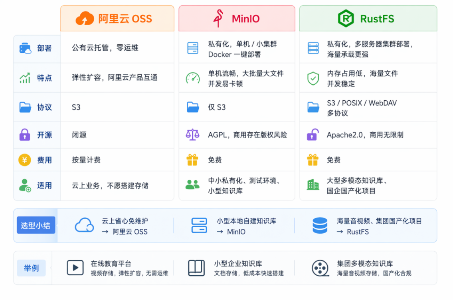Click the text Apache2.0,商用无限制
This screenshot has width=453, height=300.
(x=365, y=135)
